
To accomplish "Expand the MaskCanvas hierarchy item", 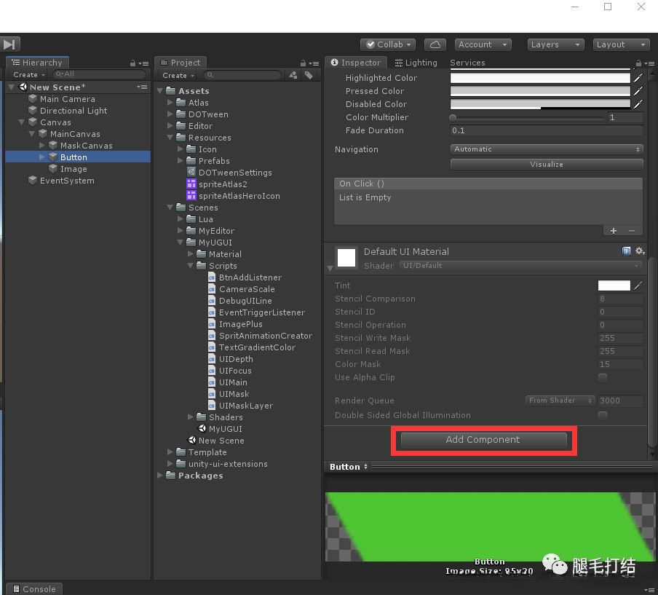I will coord(42,146).
